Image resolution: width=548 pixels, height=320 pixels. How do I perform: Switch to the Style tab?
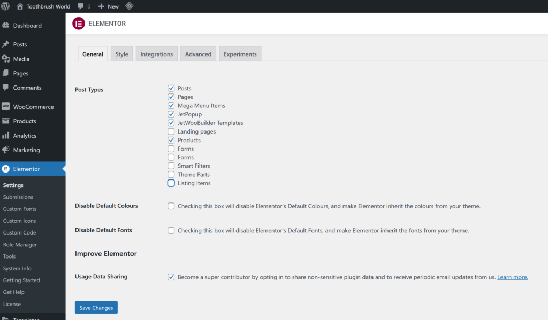coord(121,54)
